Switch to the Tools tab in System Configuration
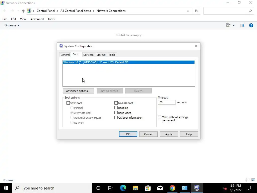Image resolution: width=257 pixels, height=193 pixels. (112, 55)
